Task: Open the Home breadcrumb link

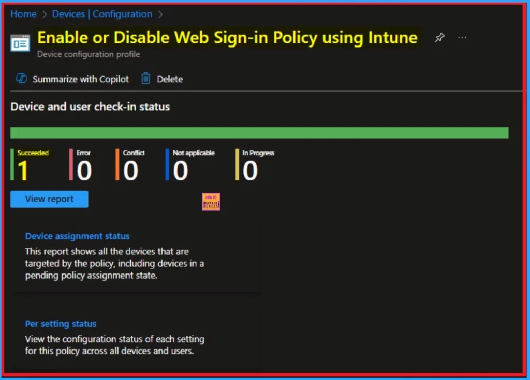Action: tap(23, 14)
